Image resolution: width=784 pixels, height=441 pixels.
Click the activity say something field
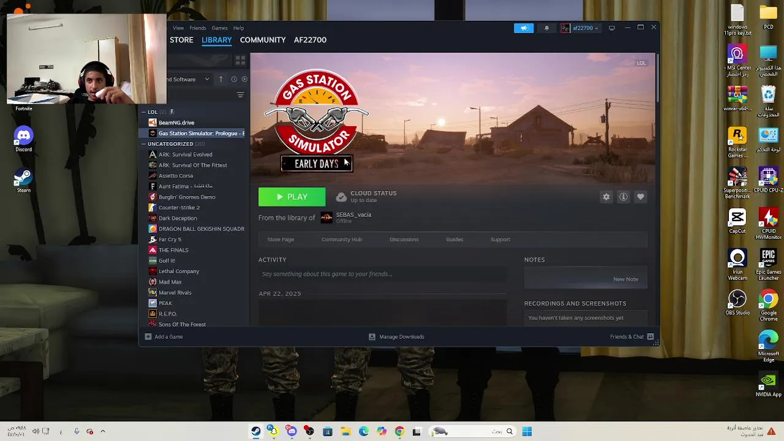click(x=382, y=274)
